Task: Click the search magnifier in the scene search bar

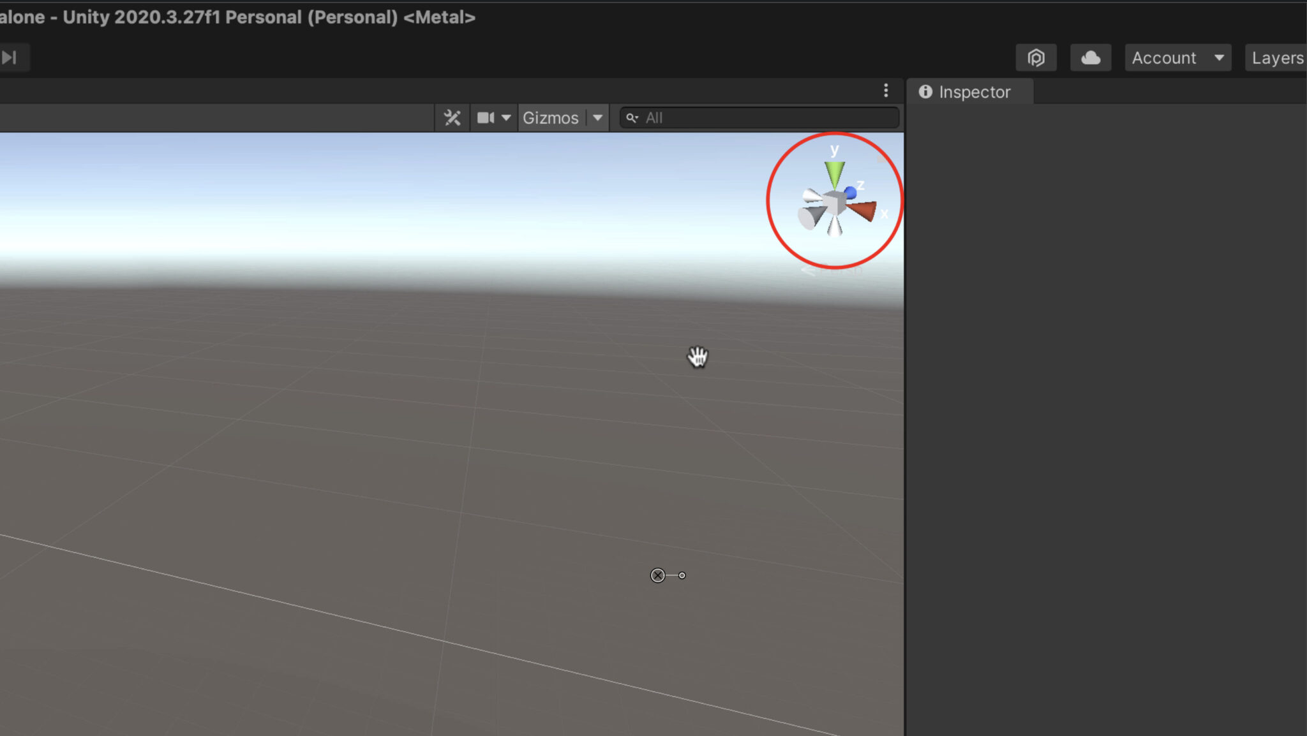Action: point(632,117)
